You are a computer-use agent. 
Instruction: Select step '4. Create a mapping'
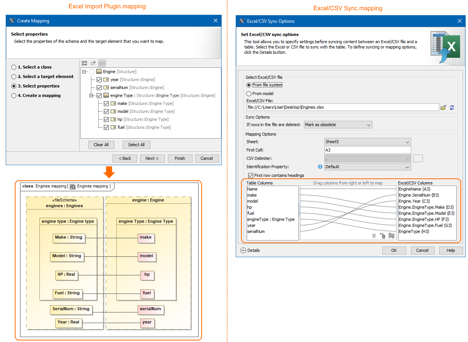(x=14, y=96)
